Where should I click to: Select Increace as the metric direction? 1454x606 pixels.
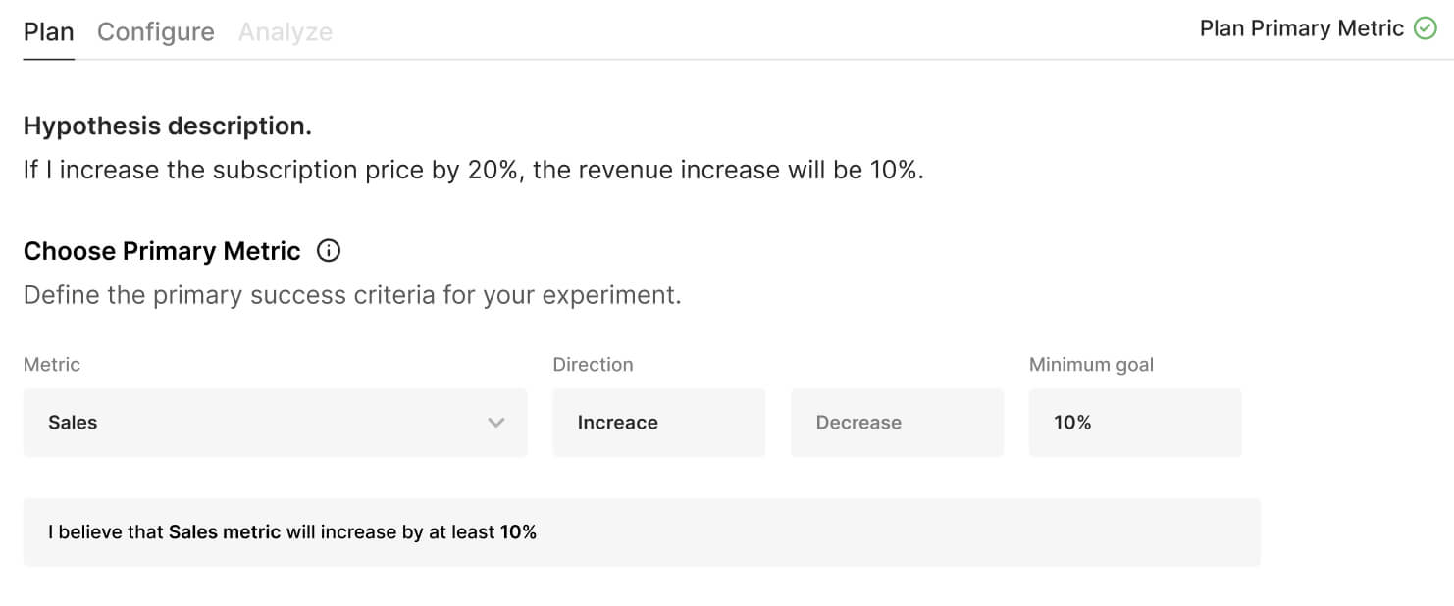click(x=658, y=423)
